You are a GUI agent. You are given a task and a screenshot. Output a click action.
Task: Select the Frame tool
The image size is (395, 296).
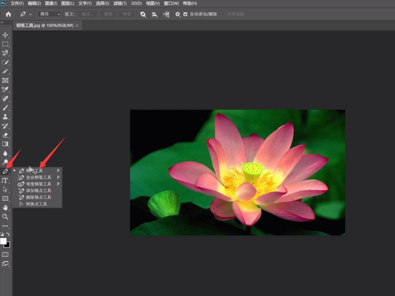pyautogui.click(x=5, y=80)
